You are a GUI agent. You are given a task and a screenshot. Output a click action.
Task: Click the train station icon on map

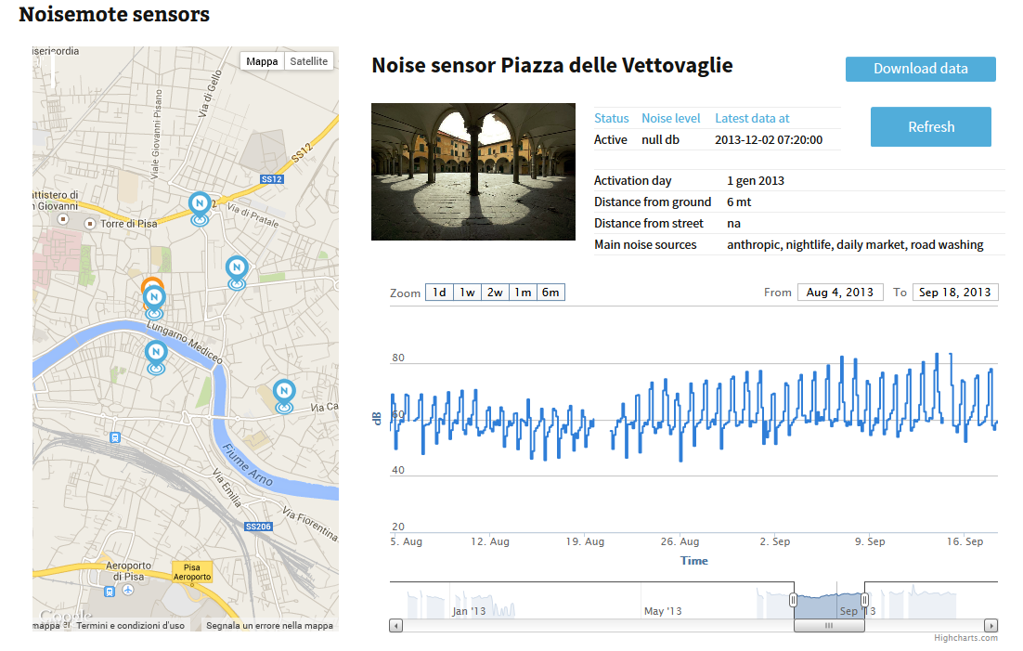pyautogui.click(x=115, y=437)
